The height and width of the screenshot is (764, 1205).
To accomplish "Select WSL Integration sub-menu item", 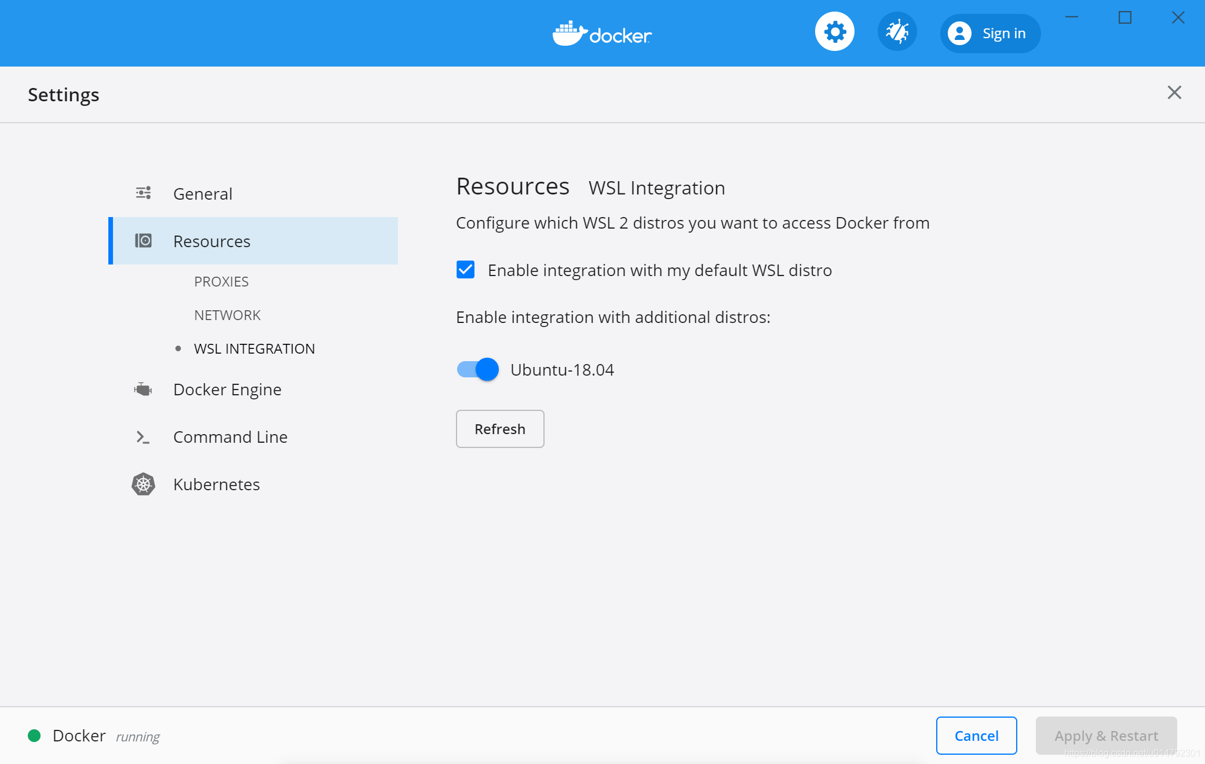I will (254, 348).
